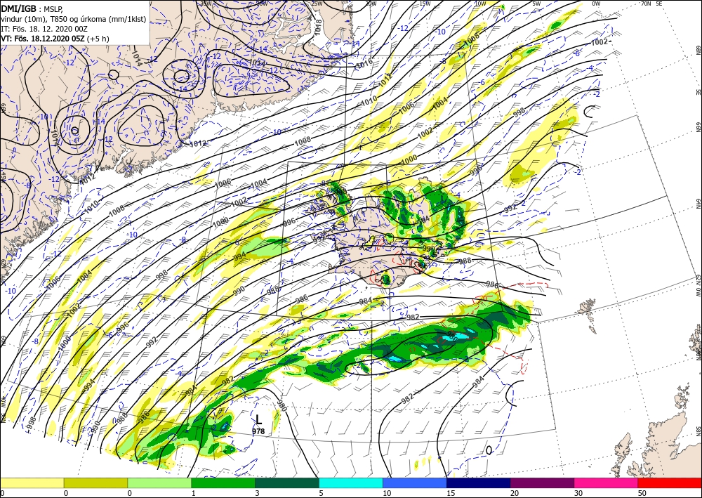Click the '35W' longitude label at top
The height and width of the screenshot is (498, 702).
tap(206, 3)
